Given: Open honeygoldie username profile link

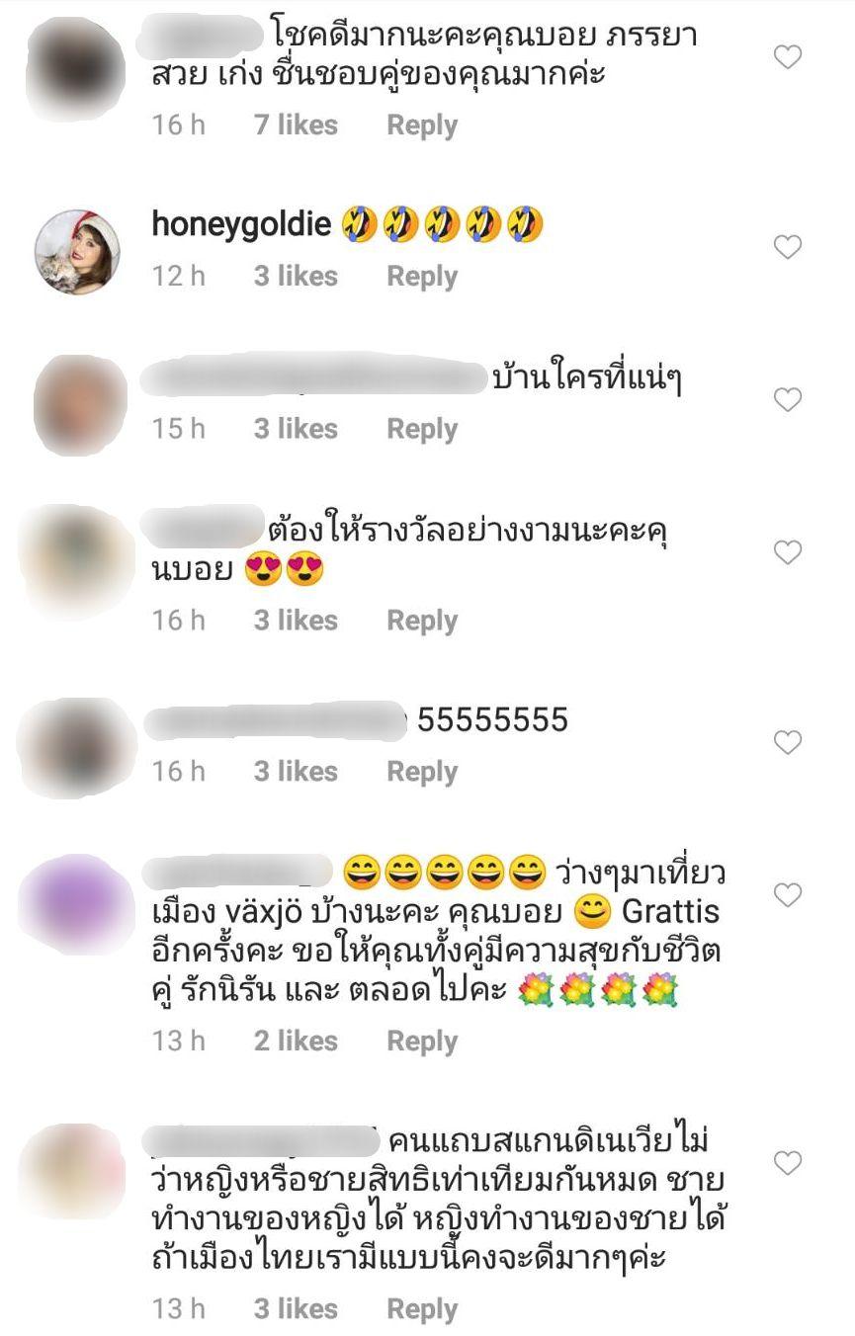Looking at the screenshot, I should tap(240, 225).
